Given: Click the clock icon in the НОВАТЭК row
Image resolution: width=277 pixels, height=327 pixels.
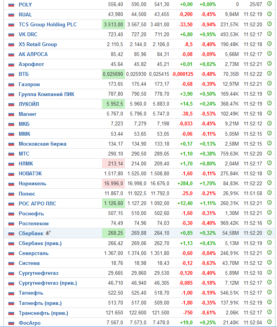Looking at the screenshot, I should click(269, 173).
